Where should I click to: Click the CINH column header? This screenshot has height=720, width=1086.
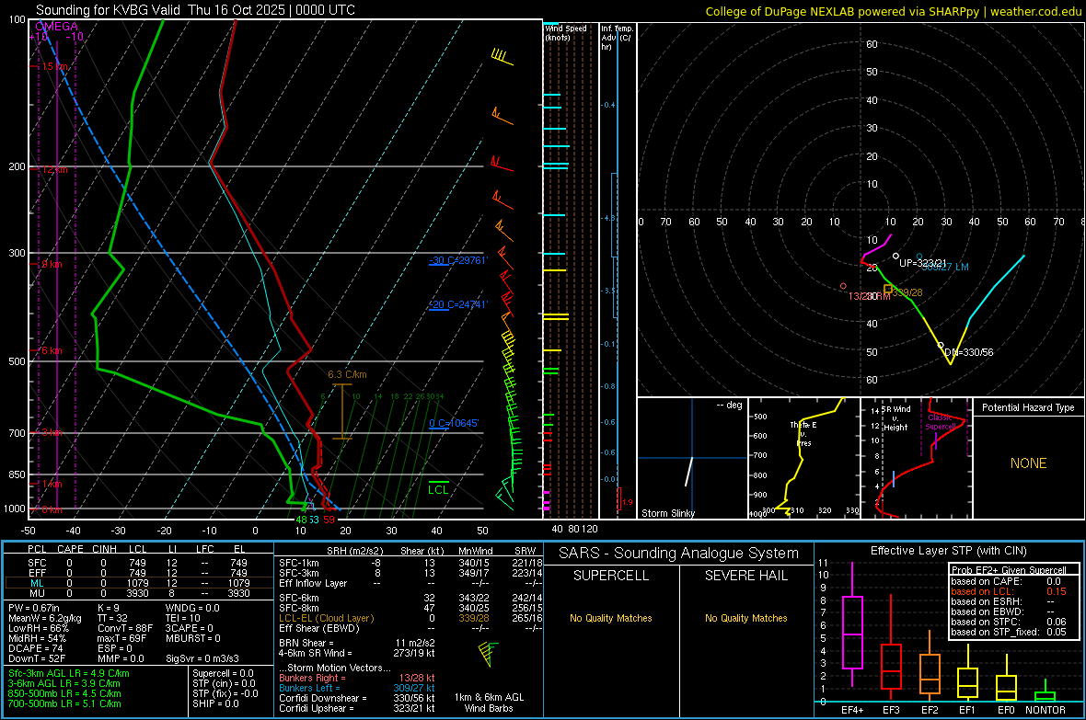point(105,549)
